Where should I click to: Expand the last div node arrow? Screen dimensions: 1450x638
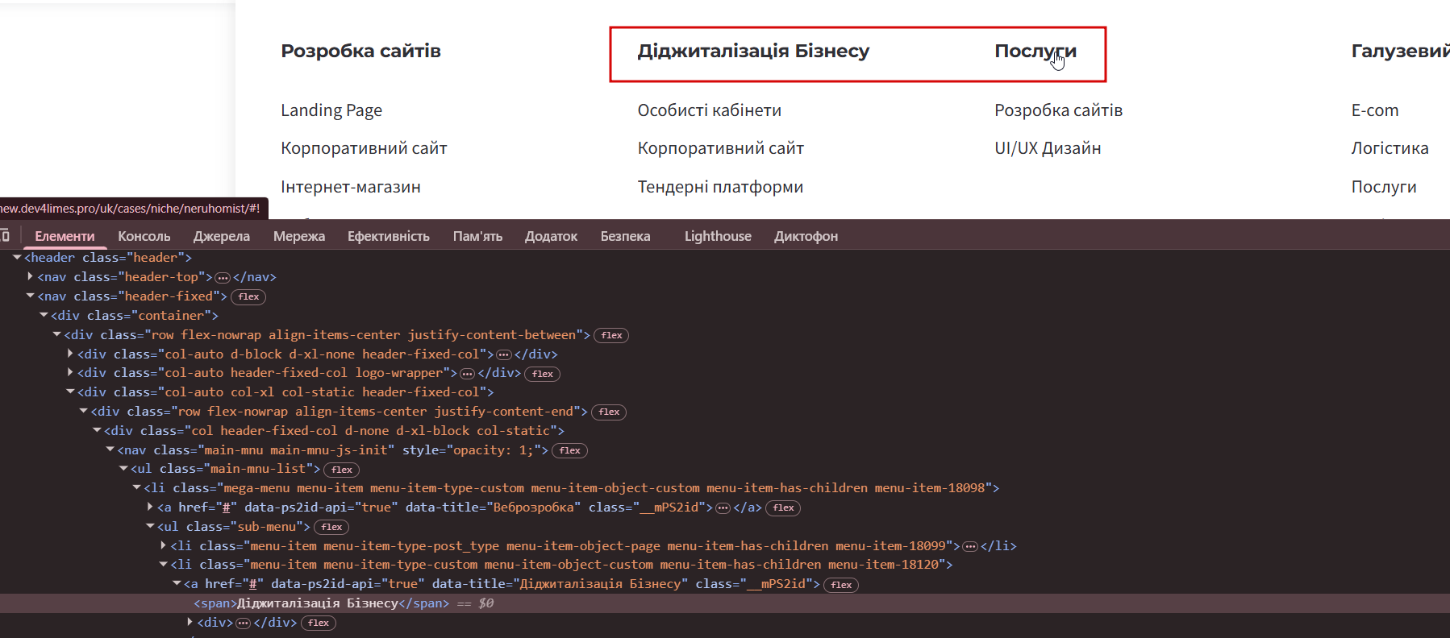click(190, 622)
